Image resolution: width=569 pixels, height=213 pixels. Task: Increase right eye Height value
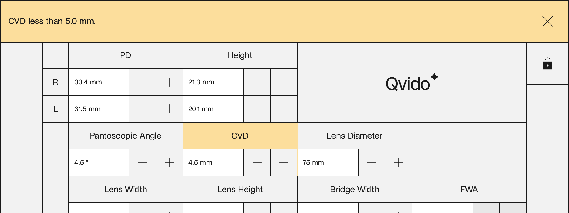pos(284,82)
